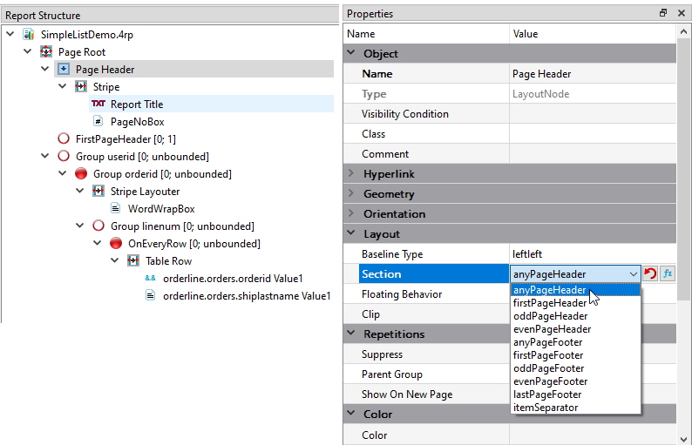The image size is (692, 445).
Task: Undock the Properties panel with float icon
Action: [x=663, y=13]
